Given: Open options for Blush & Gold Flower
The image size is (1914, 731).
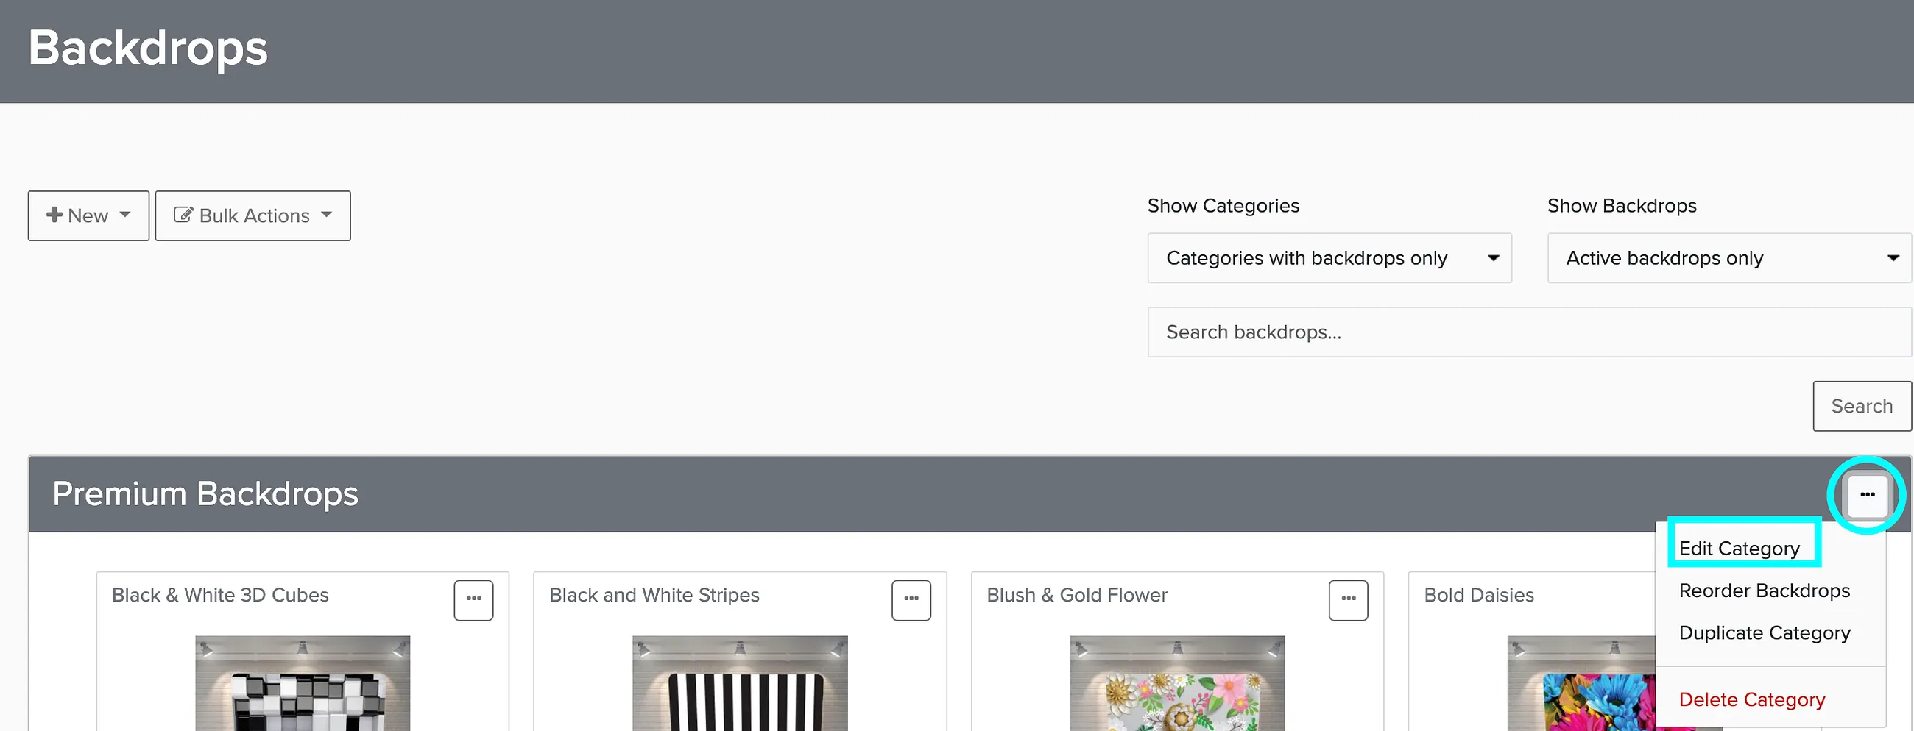Looking at the screenshot, I should click(1348, 599).
